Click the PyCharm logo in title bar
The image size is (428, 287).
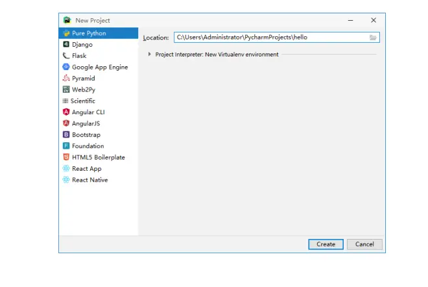point(67,20)
